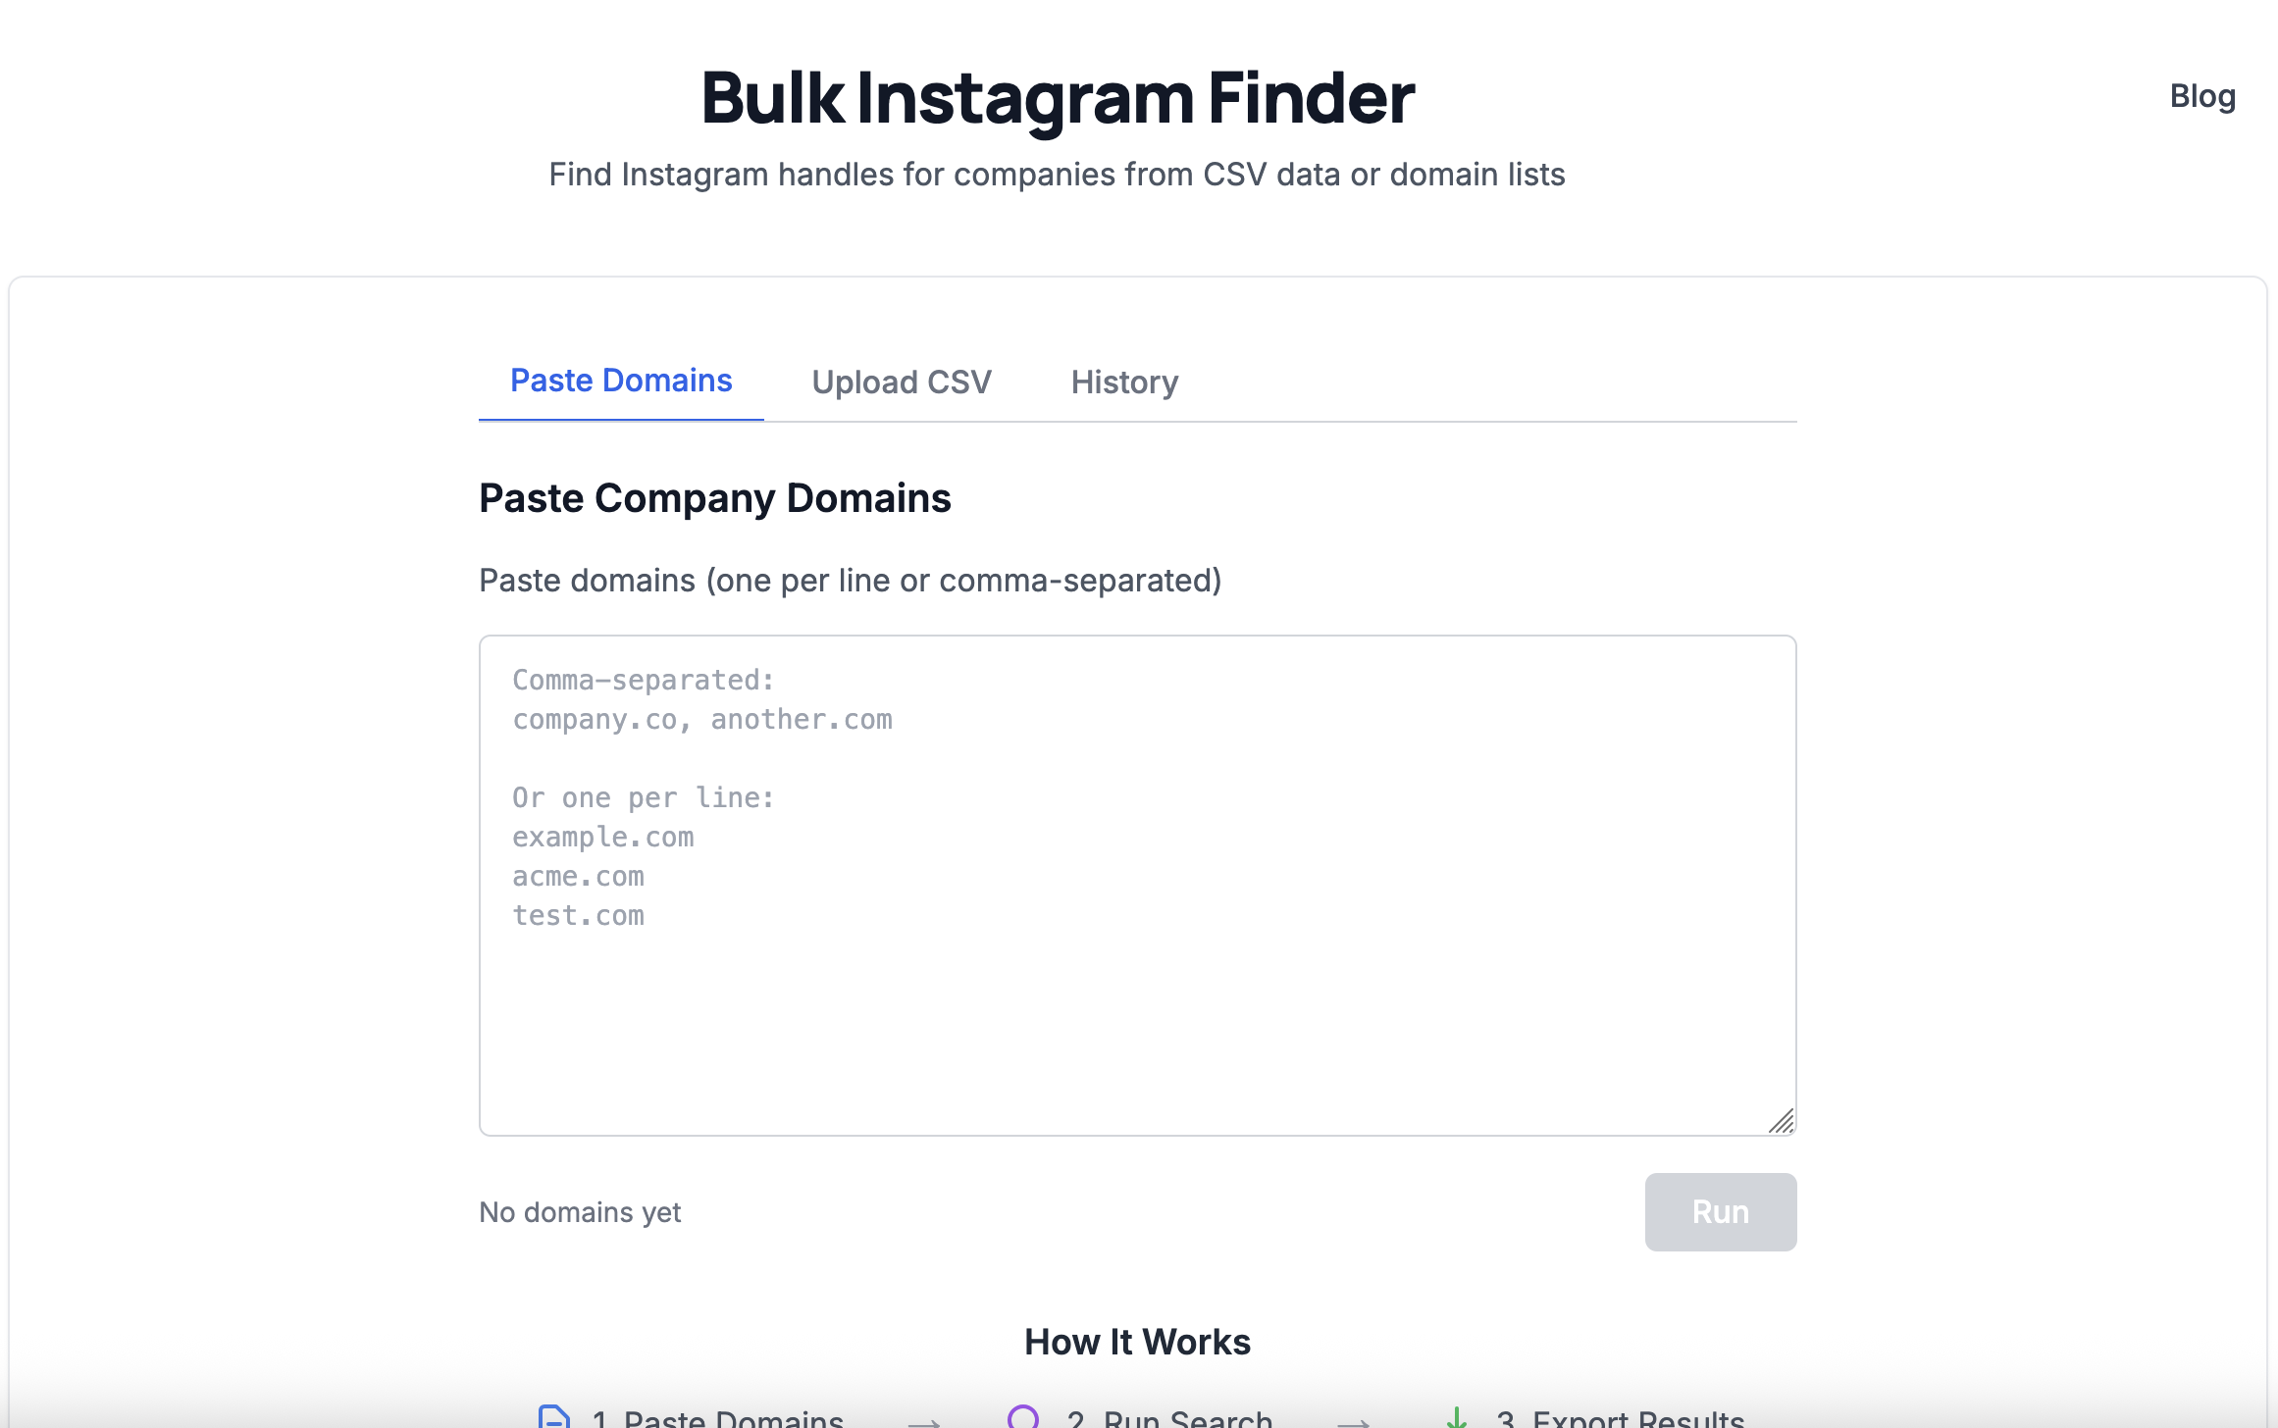Select the Paste Domains tab
2278x1428 pixels.
point(620,381)
